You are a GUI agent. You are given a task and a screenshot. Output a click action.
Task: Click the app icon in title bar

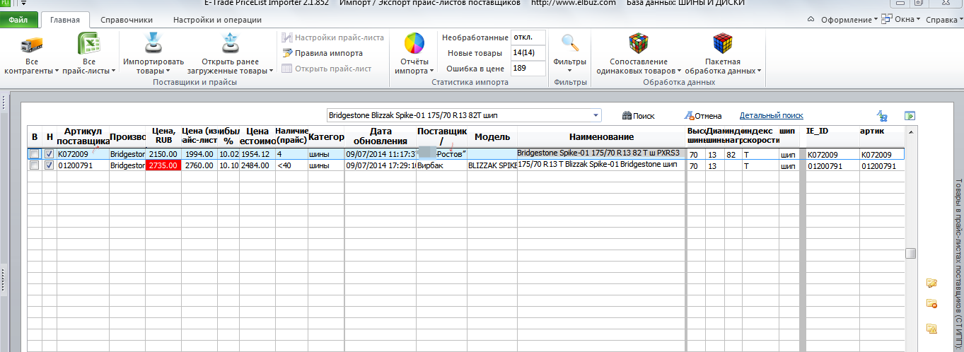[x=4, y=3]
